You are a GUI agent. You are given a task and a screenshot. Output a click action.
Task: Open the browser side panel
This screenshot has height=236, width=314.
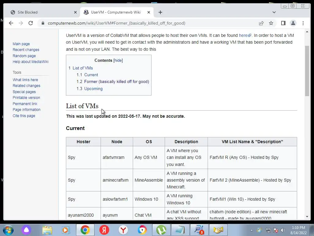(283, 23)
